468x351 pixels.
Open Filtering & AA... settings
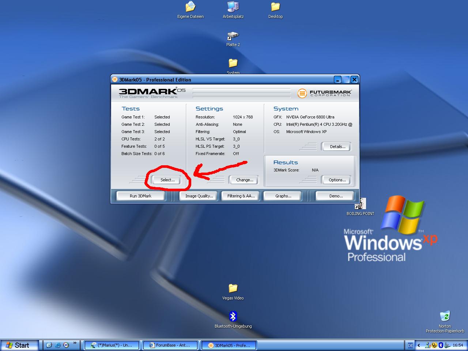241,196
